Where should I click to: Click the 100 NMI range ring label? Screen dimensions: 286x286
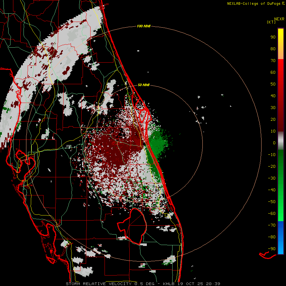tap(144, 26)
